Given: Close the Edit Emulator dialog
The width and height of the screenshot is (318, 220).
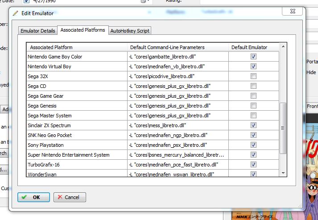Looking at the screenshot, I should 292,11.
